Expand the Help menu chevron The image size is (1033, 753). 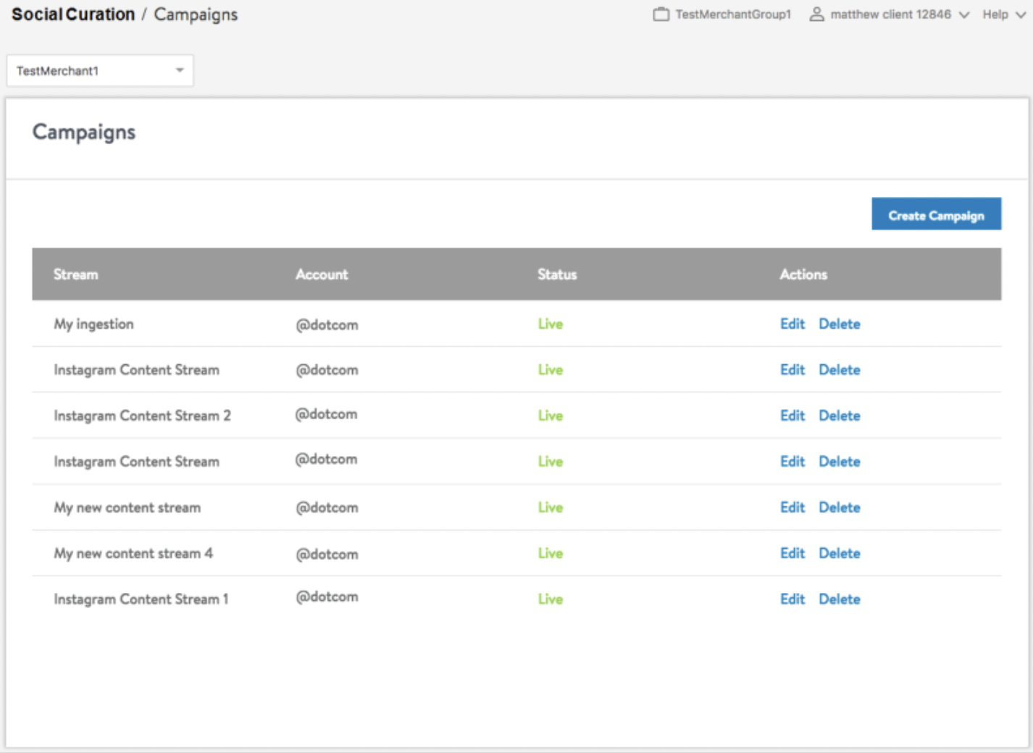coord(1021,14)
